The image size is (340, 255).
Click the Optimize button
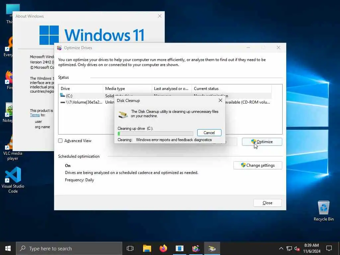(x=262, y=142)
